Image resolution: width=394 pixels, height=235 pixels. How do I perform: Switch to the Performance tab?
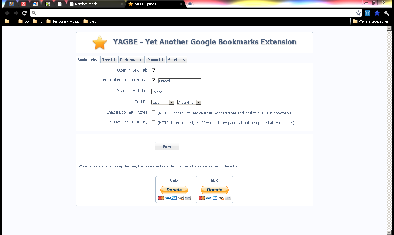(x=131, y=60)
